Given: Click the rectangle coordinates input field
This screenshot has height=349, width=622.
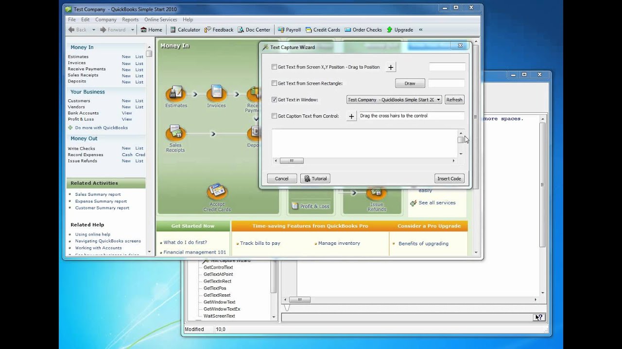Looking at the screenshot, I should point(446,83).
